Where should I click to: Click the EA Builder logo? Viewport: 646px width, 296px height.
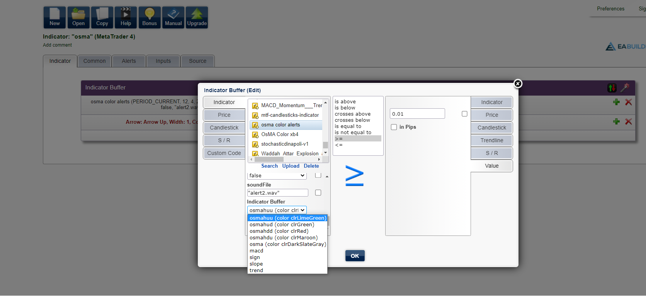[x=626, y=47]
